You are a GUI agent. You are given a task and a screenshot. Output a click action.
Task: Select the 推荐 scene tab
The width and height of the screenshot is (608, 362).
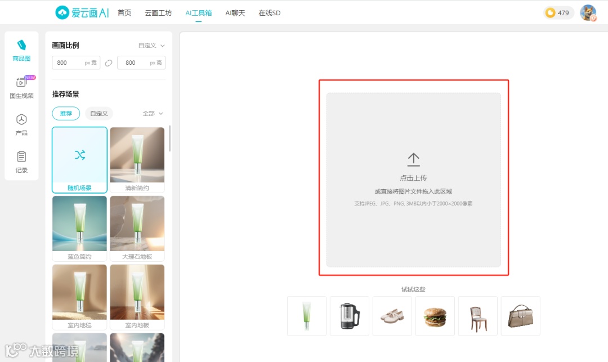point(66,114)
